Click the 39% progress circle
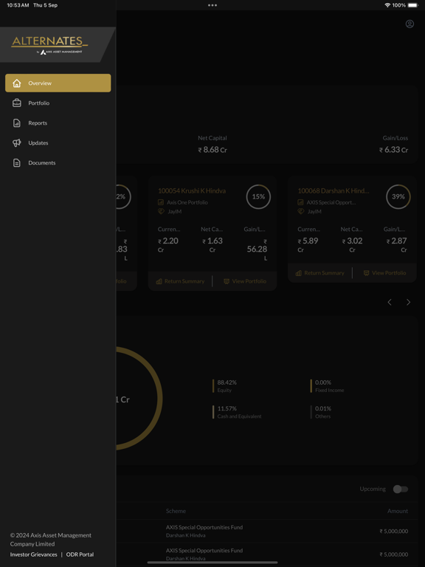Screen dimensions: 425x567 [398, 196]
